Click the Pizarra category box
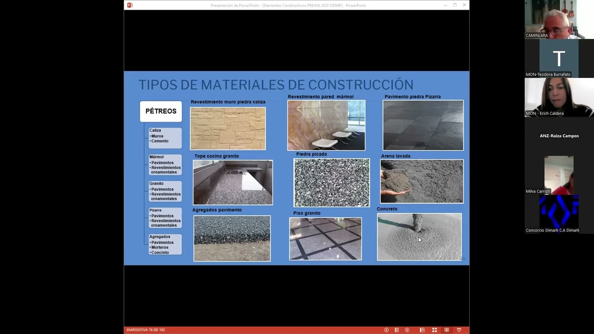Viewport: 594px width, 334px height. point(165,218)
